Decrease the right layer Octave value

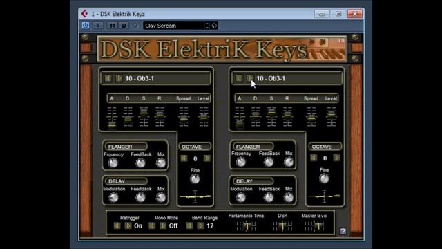[x=314, y=158]
